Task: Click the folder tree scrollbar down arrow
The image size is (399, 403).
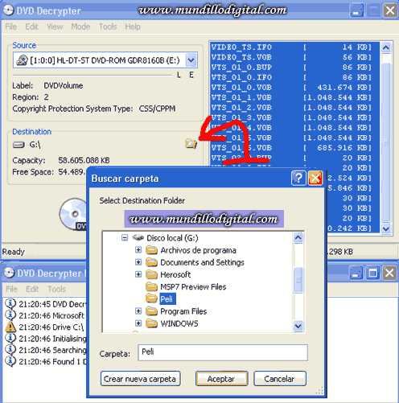Action: coord(298,326)
